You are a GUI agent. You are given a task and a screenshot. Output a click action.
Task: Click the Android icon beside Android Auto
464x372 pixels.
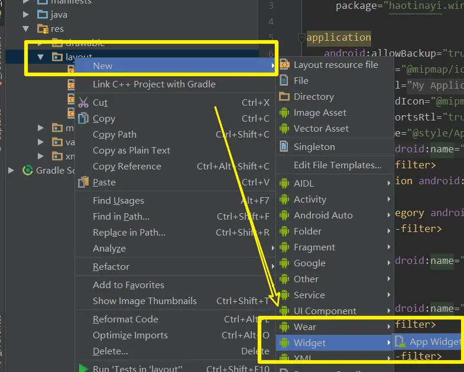tap(284, 216)
